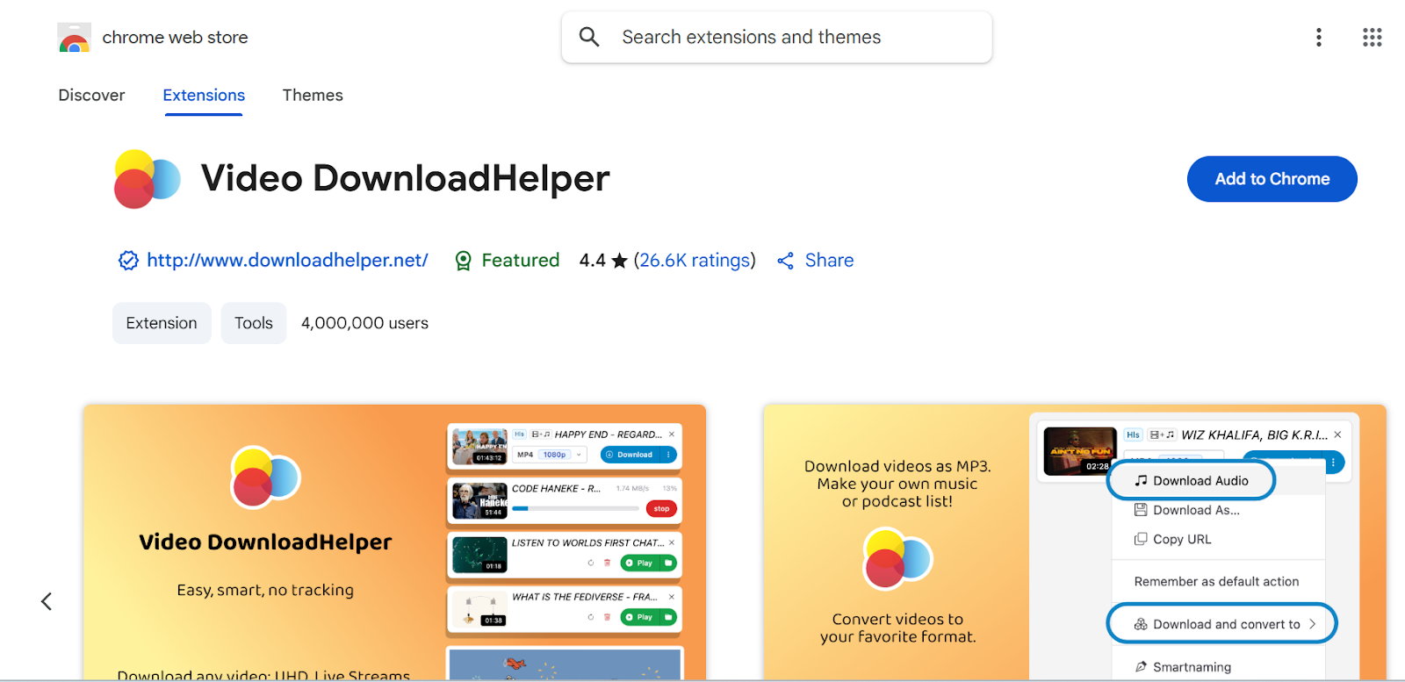This screenshot has width=1405, height=682.
Task: Open the 1080p quality dropdown
Action: [x=562, y=455]
